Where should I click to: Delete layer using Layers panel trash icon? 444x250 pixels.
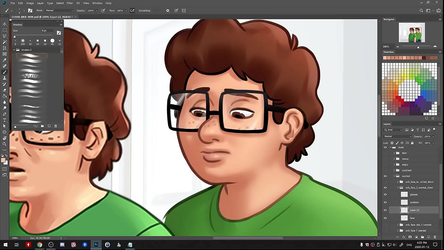435,237
